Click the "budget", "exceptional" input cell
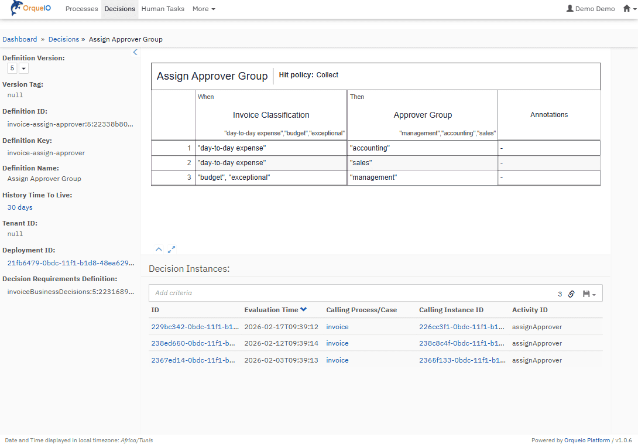 (x=271, y=177)
